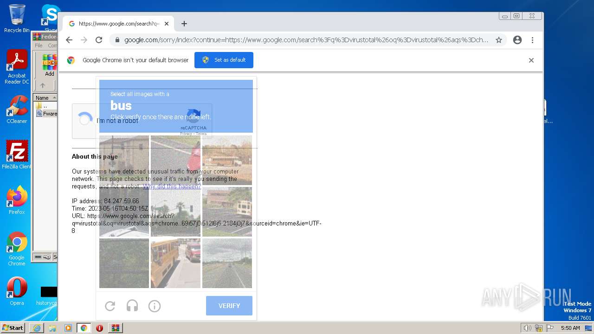
Task: Click the volume tray icon
Action: point(527,328)
